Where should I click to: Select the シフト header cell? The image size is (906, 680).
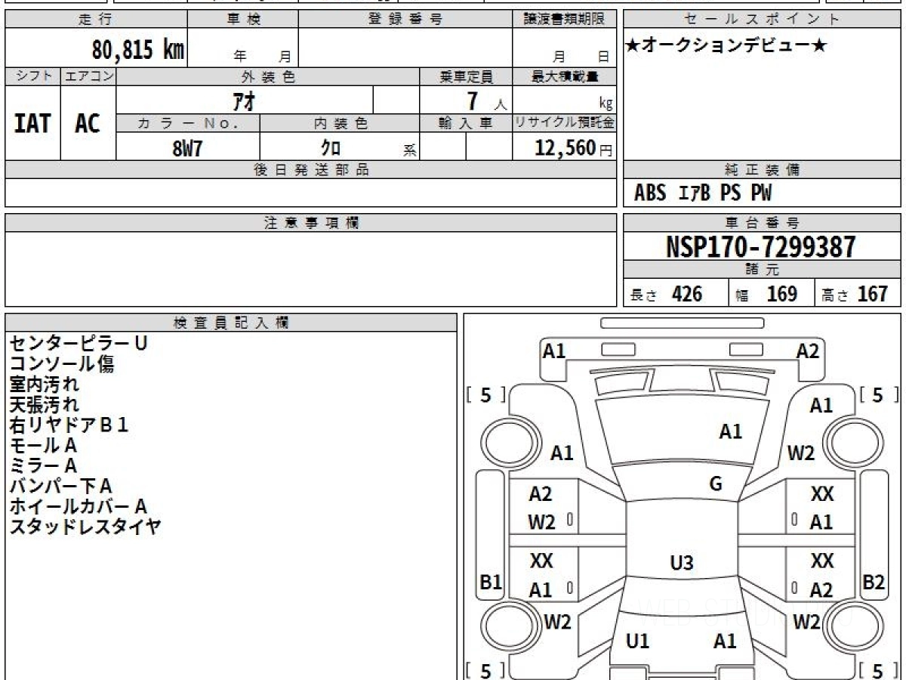pos(33,76)
